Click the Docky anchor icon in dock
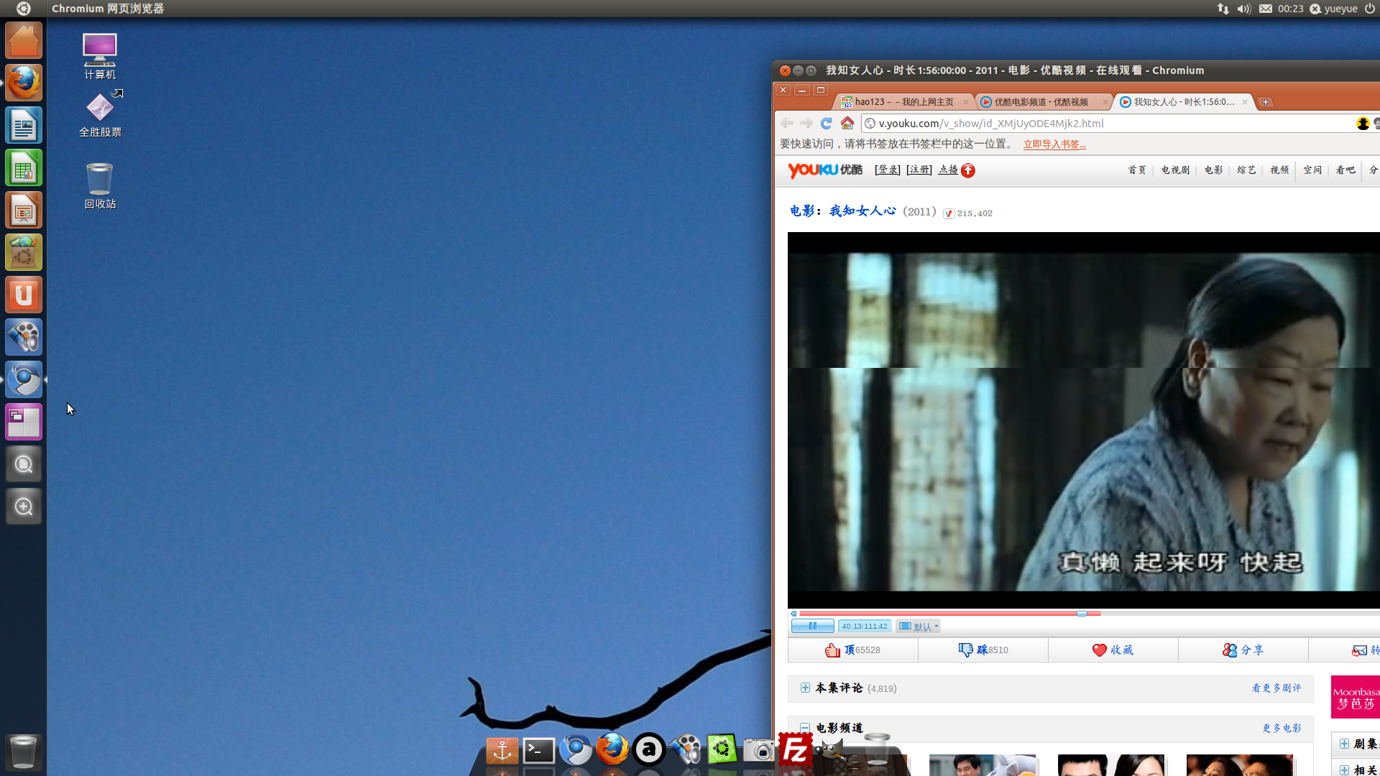Image resolution: width=1380 pixels, height=776 pixels. coord(502,751)
